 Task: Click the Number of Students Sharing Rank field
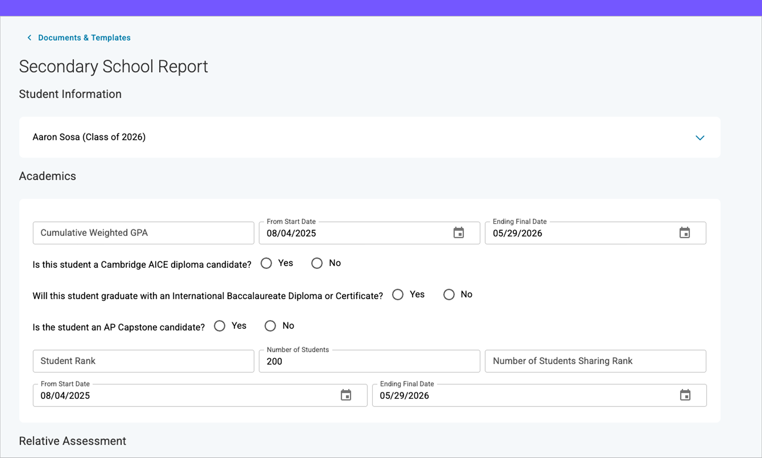595,361
